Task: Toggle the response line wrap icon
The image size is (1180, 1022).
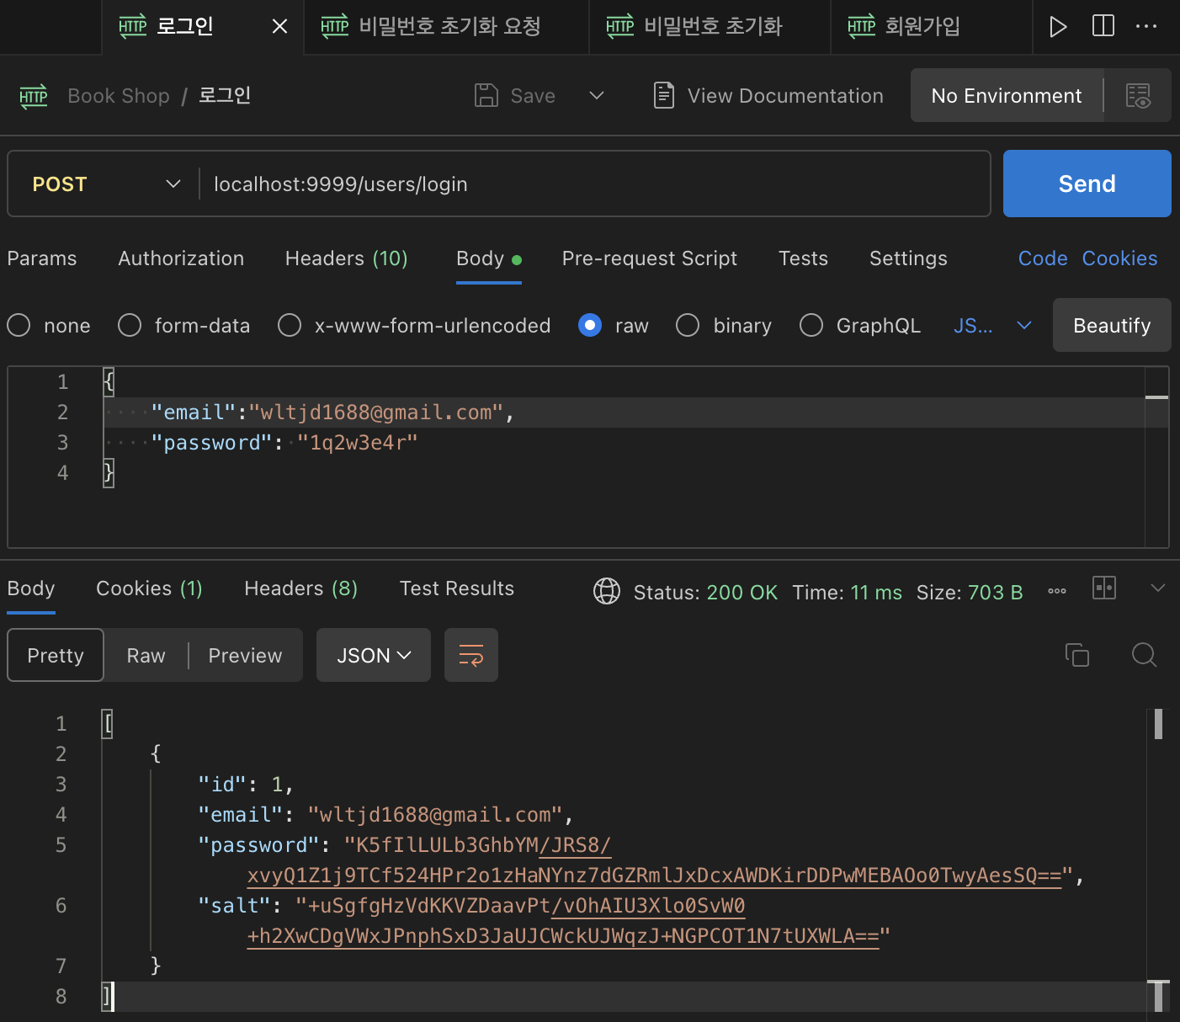Action: point(471,655)
